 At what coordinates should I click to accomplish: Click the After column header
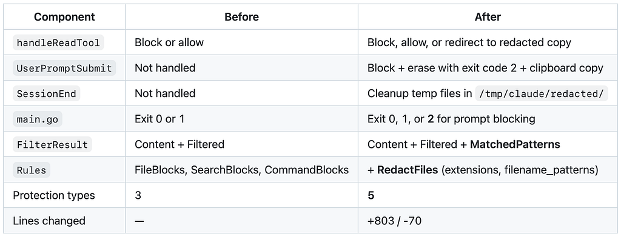pyautogui.click(x=488, y=17)
